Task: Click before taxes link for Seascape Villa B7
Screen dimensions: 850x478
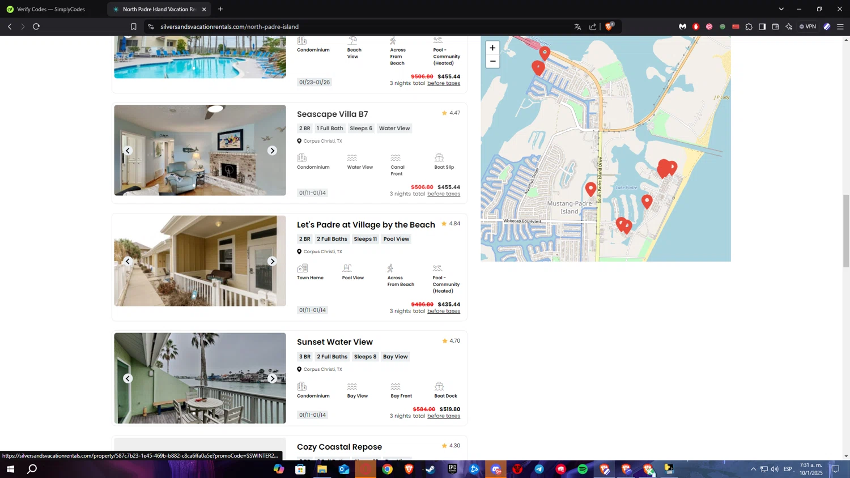Action: pyautogui.click(x=444, y=194)
